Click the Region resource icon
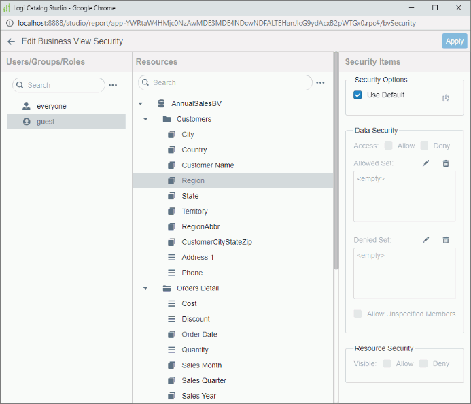 point(171,180)
